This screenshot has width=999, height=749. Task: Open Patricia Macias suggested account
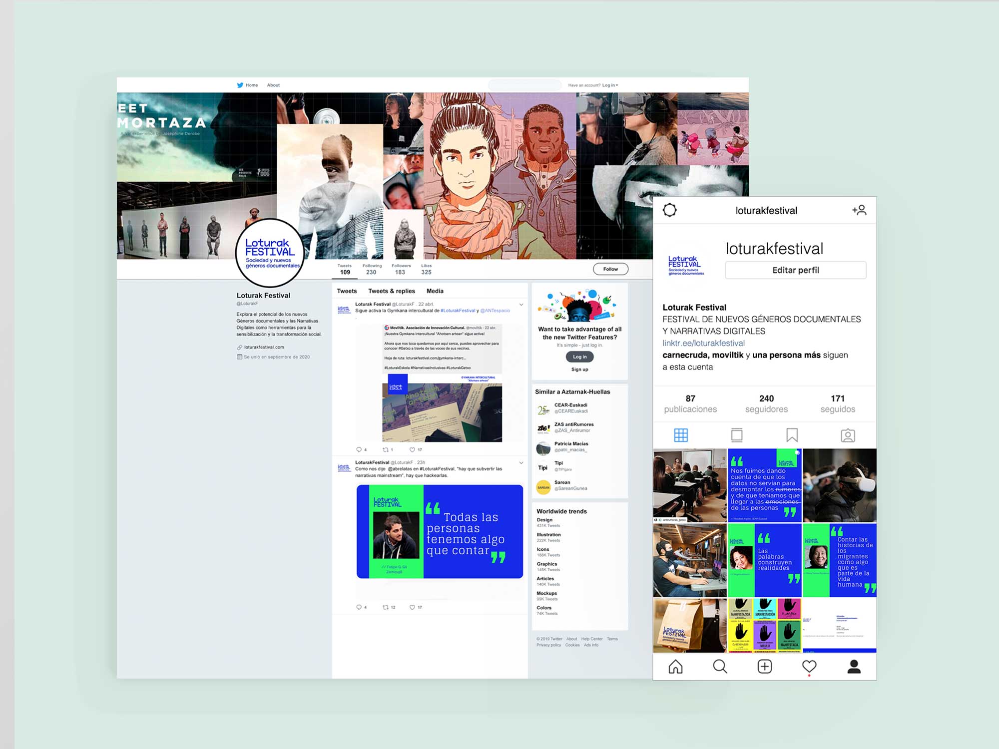[571, 447]
